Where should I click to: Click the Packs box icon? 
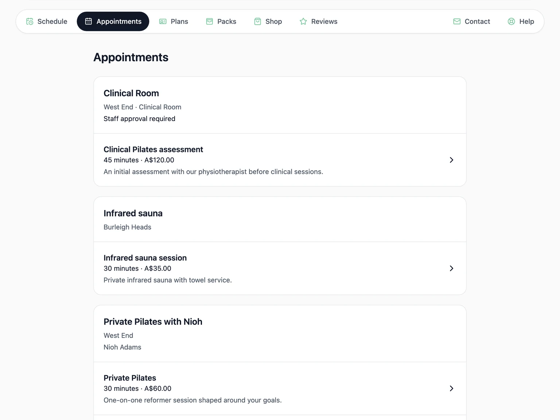[x=210, y=22]
